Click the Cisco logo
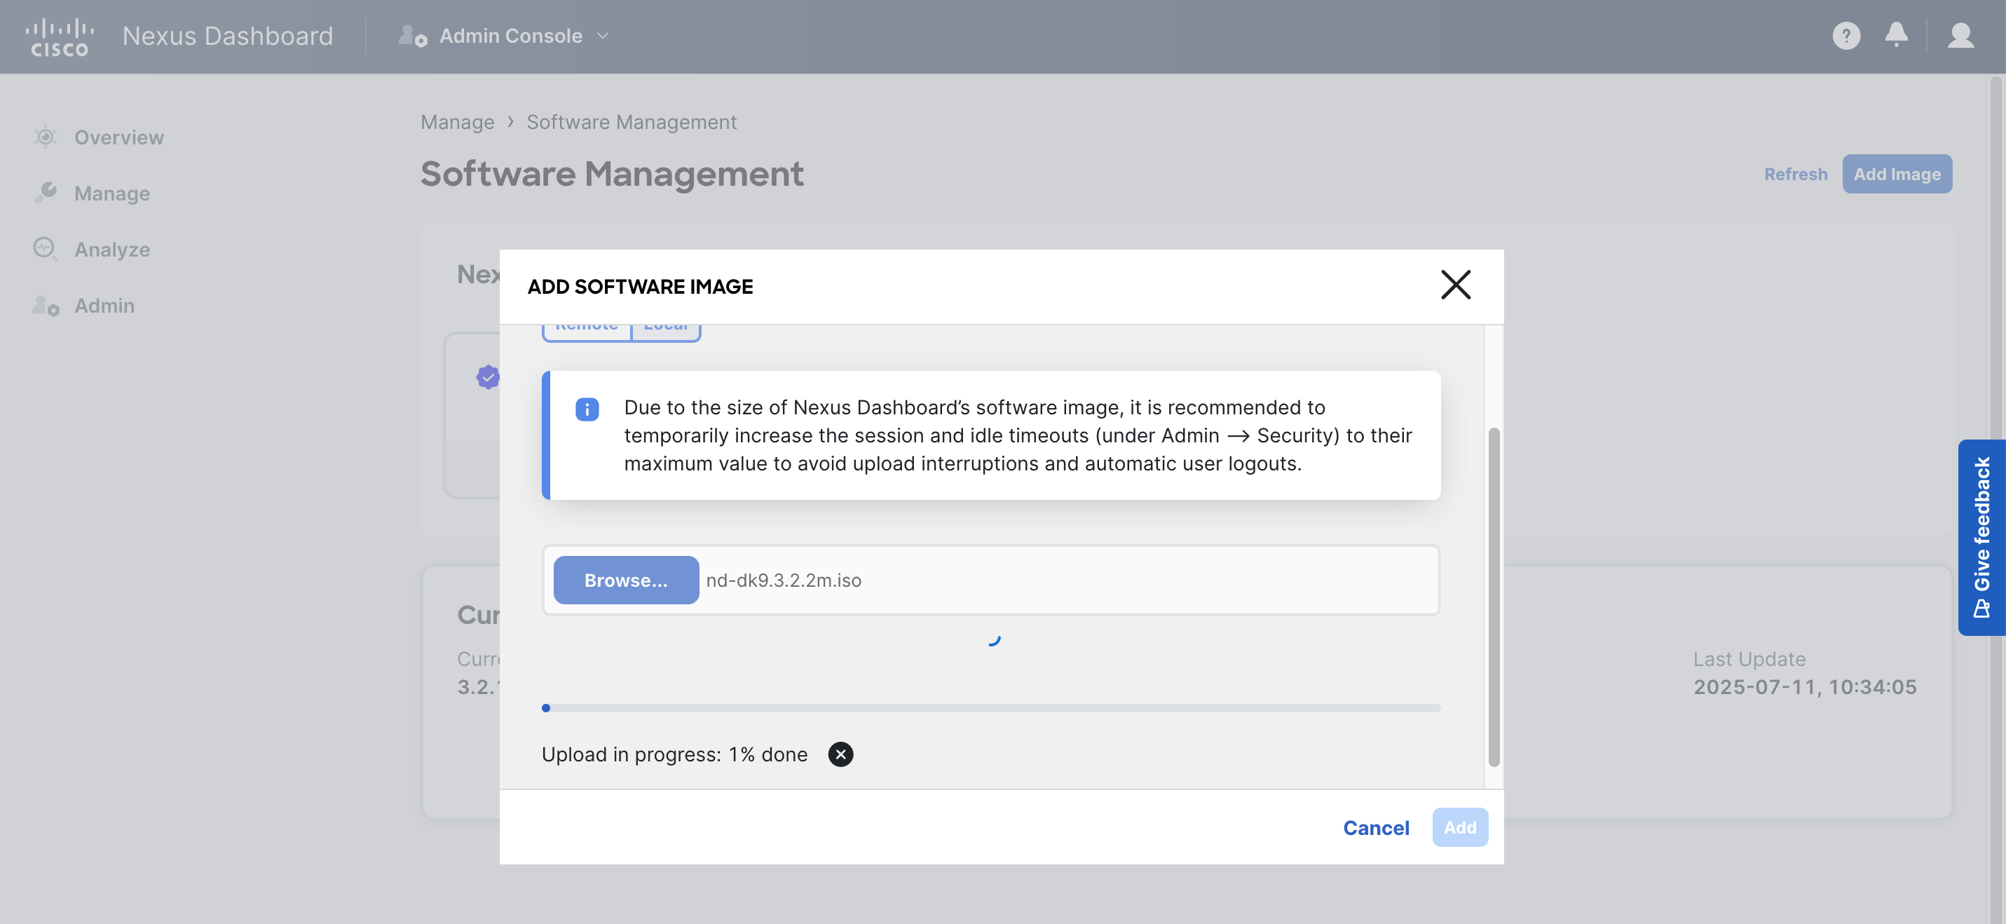Screen dimensions: 2006x924 [x=59, y=36]
